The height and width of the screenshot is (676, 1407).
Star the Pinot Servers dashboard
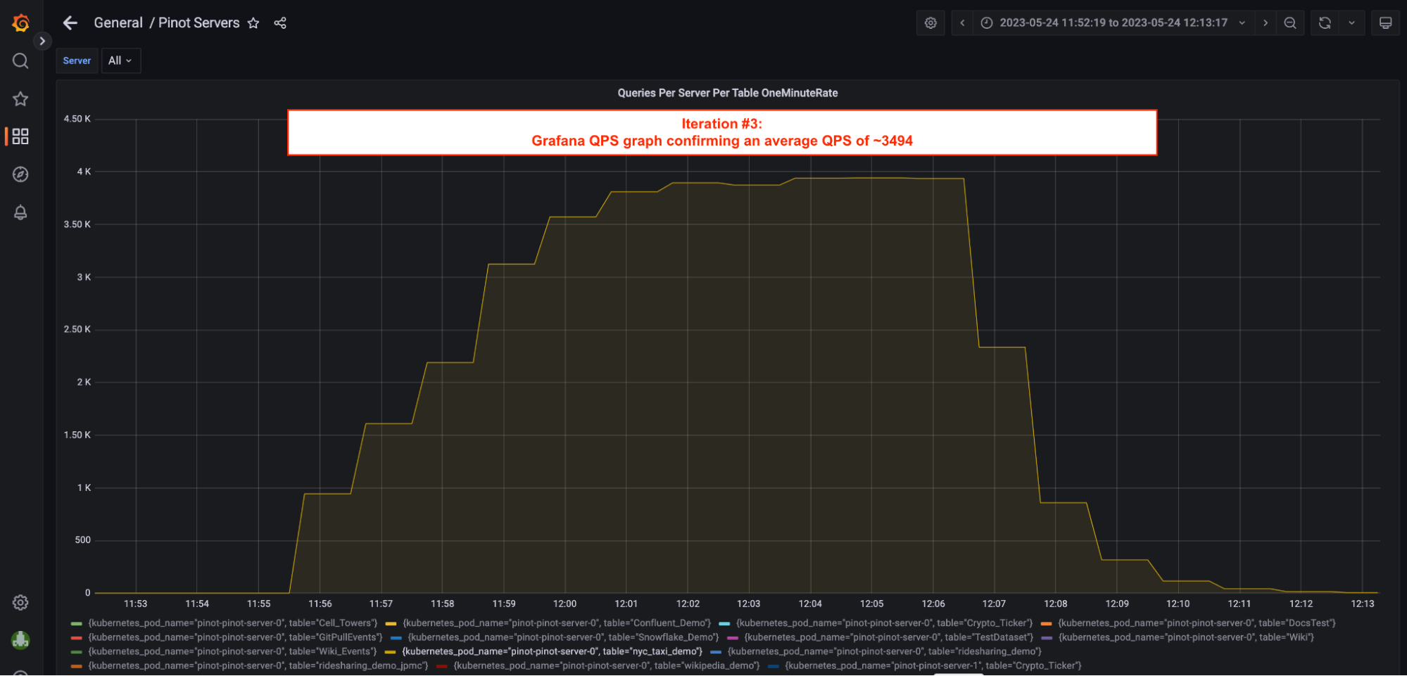coord(253,23)
